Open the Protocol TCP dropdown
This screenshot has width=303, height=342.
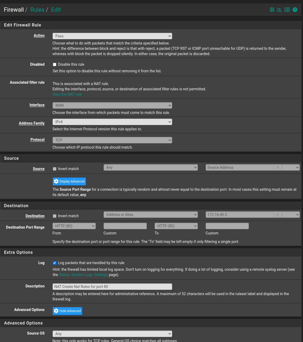tap(112, 140)
